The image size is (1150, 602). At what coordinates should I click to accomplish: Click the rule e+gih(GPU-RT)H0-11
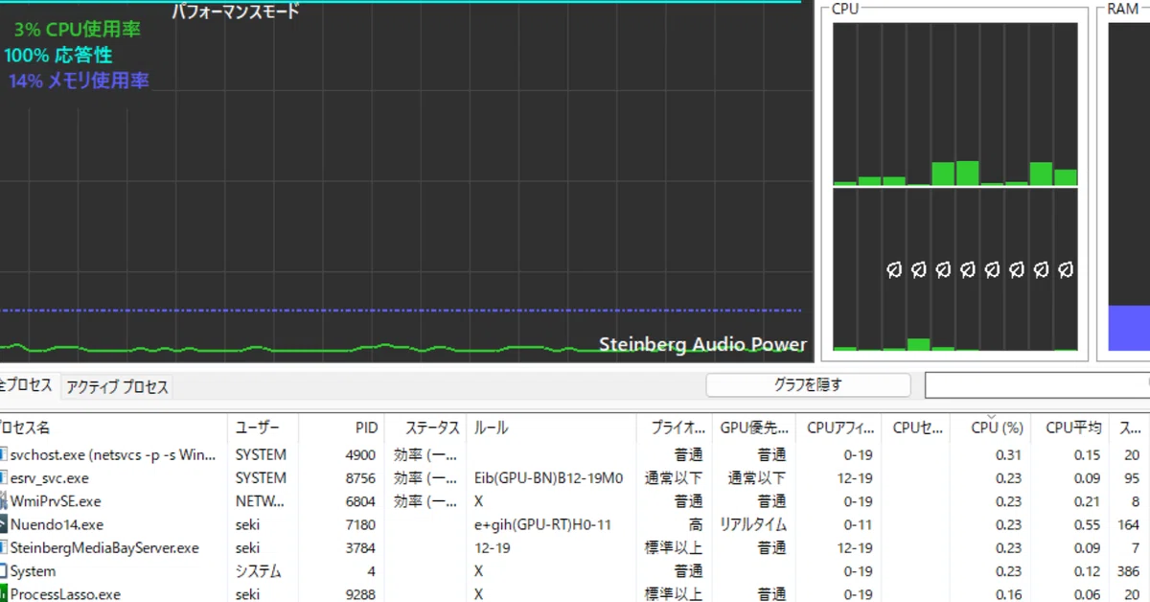(x=541, y=524)
